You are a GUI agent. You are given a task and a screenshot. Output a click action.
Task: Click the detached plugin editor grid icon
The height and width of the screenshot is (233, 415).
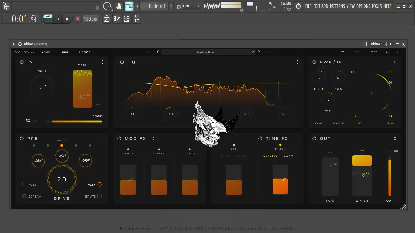(365, 44)
